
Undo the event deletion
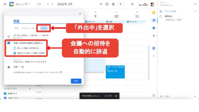[108, 96]
